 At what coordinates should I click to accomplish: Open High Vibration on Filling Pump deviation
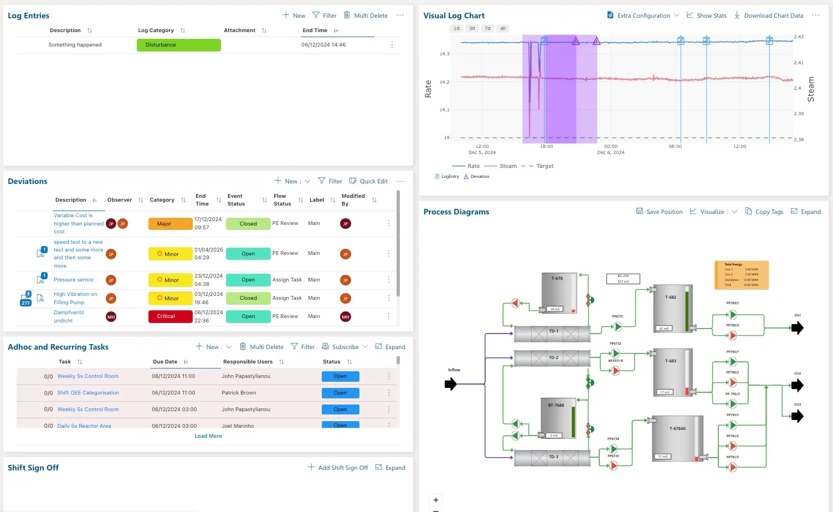coord(75,298)
